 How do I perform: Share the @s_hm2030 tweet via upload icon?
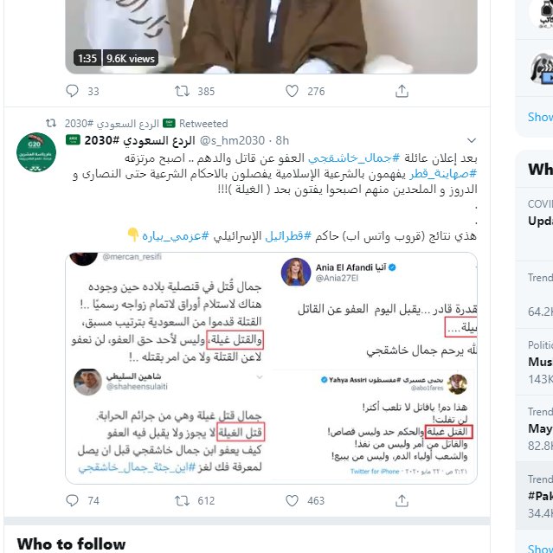click(x=402, y=500)
